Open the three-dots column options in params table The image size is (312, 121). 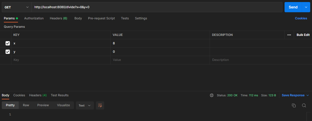tap(289, 35)
